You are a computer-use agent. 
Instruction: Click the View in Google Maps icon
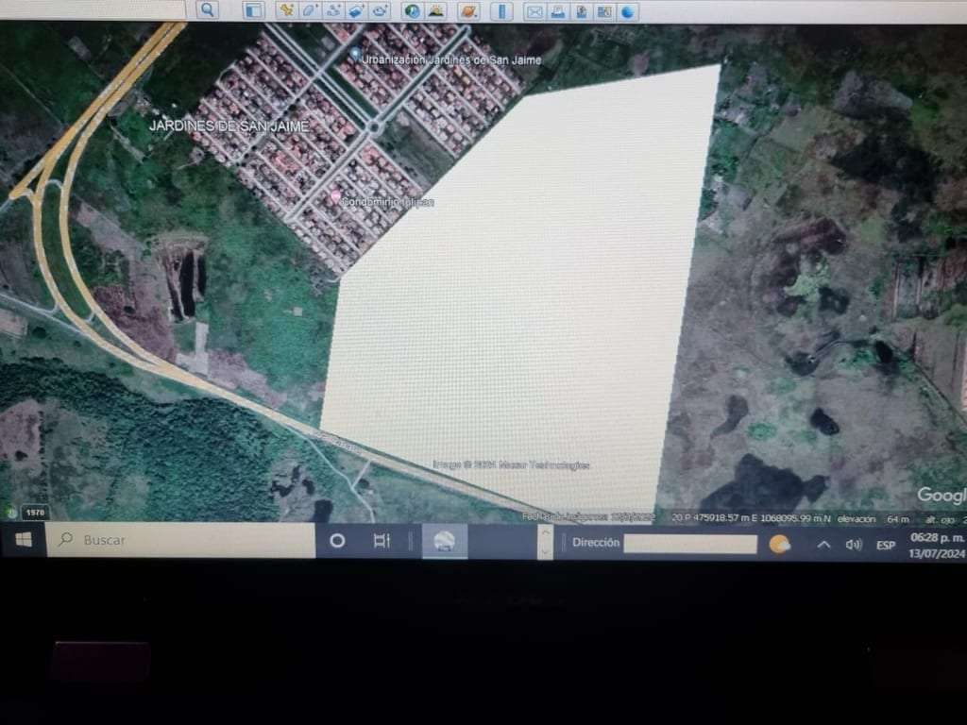604,11
